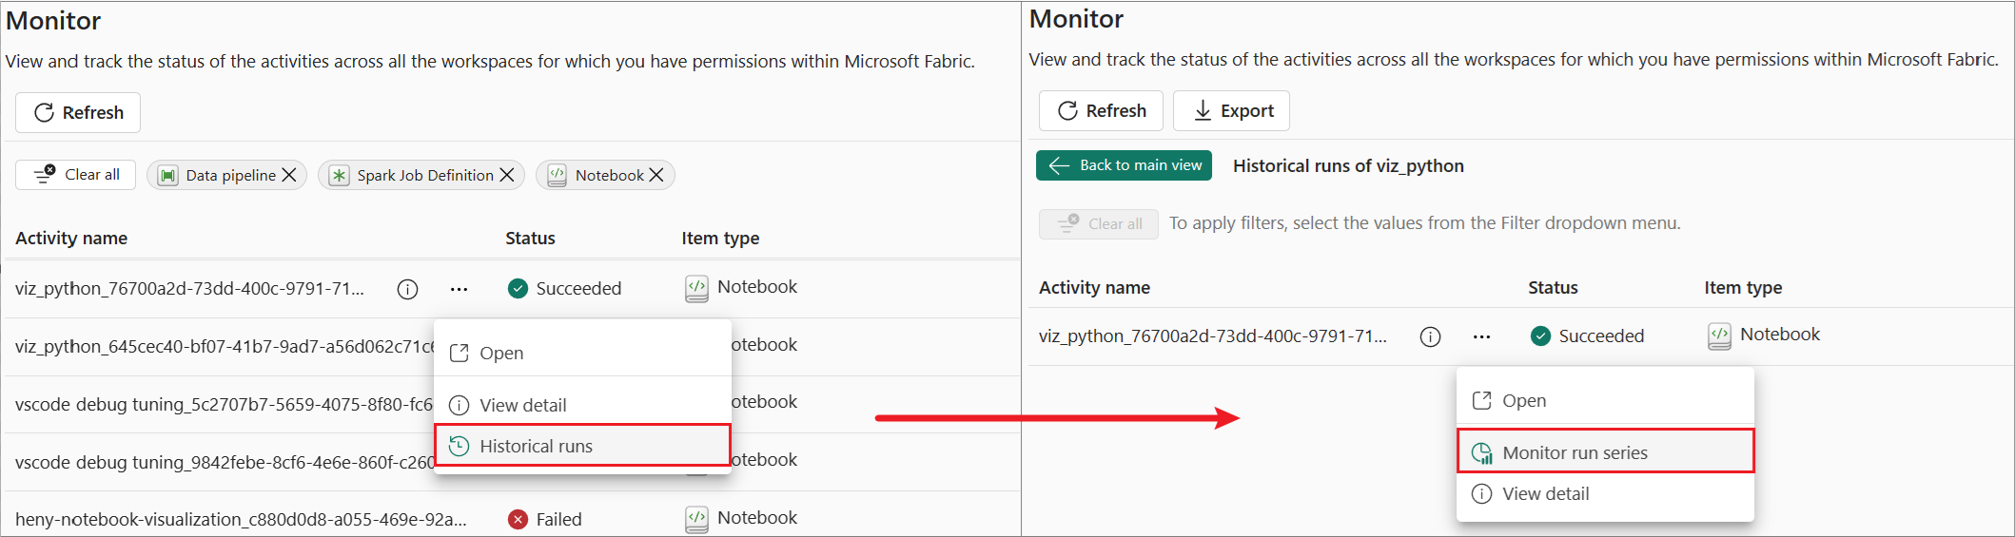Click the red Failed status icon
This screenshot has width=2015, height=537.
(x=518, y=519)
